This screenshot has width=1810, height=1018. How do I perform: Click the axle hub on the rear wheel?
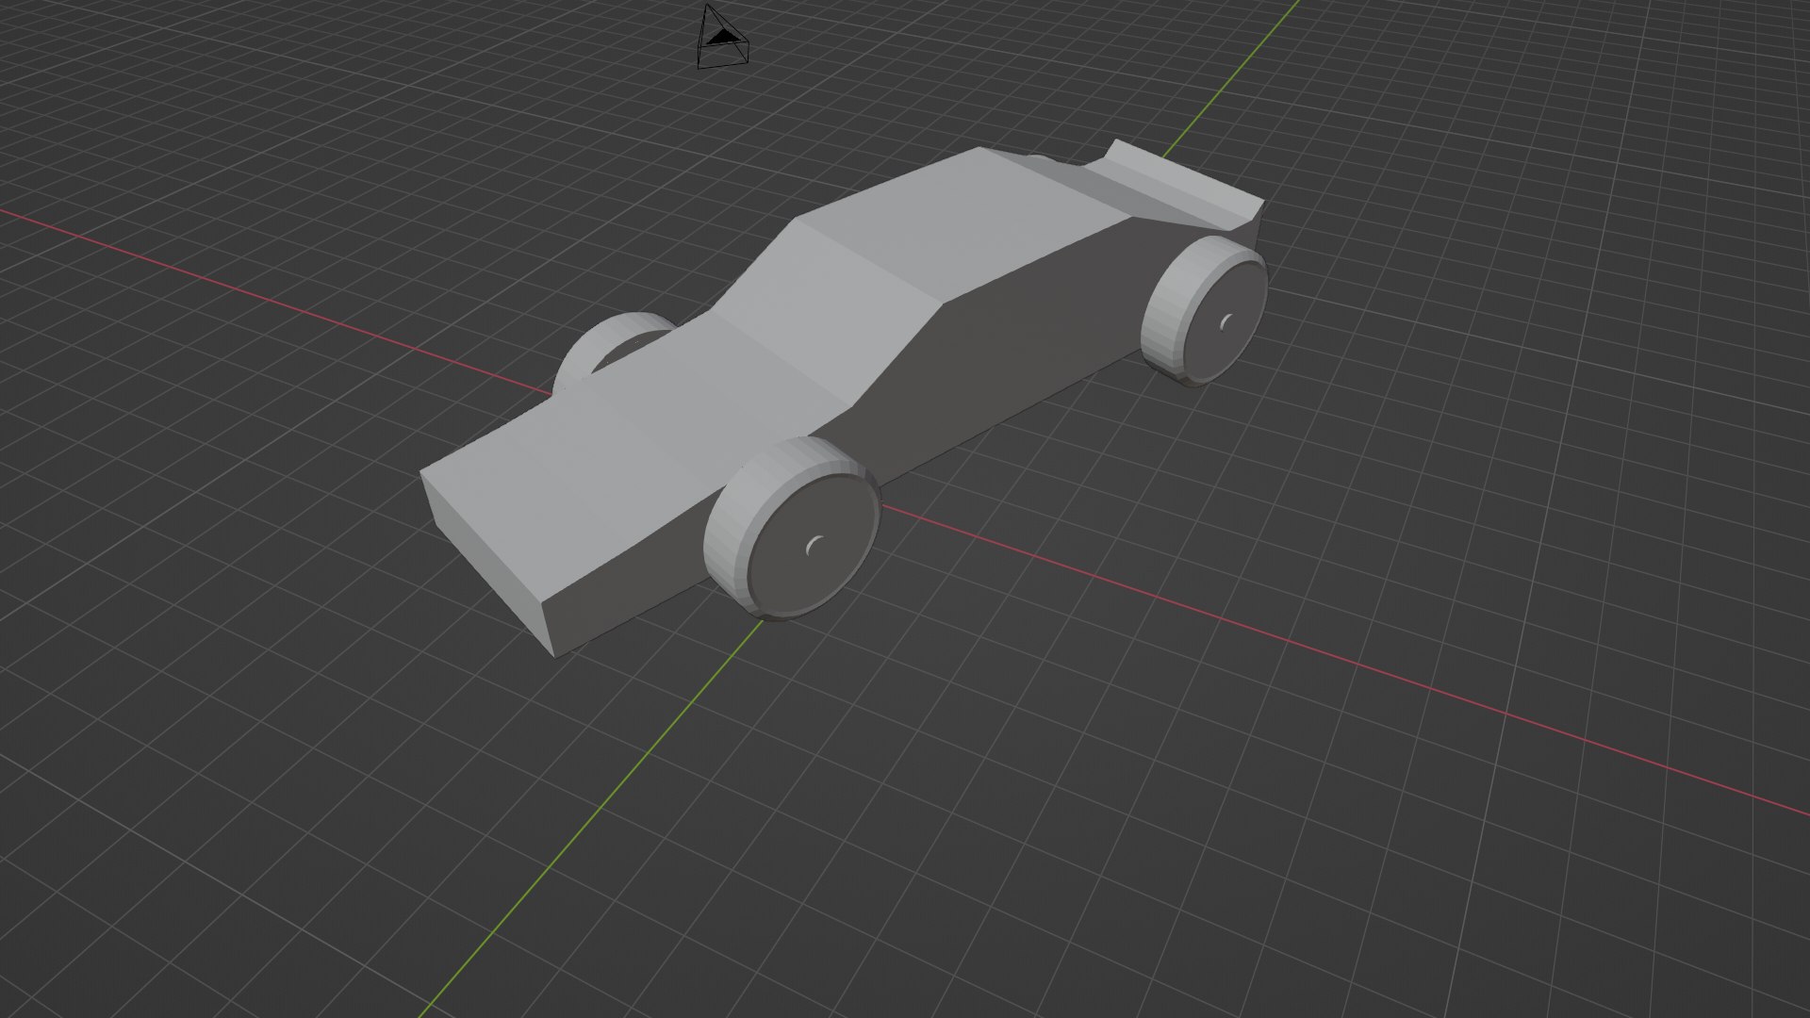pos(1226,322)
